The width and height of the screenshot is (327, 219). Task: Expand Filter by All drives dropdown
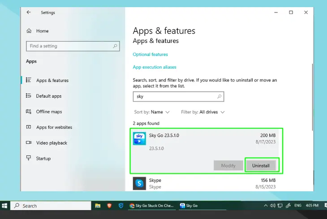click(203, 112)
